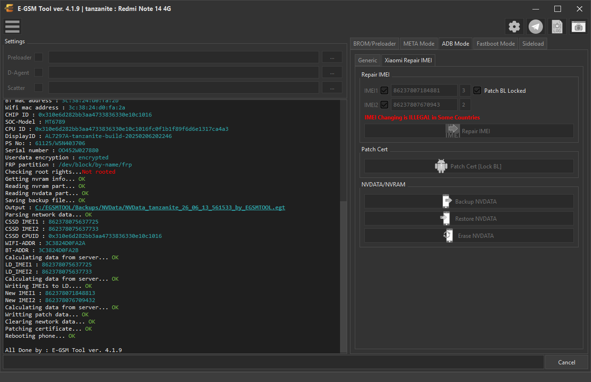The image size is (591, 382).
Task: Open the LOG file icon
Action: click(x=557, y=27)
